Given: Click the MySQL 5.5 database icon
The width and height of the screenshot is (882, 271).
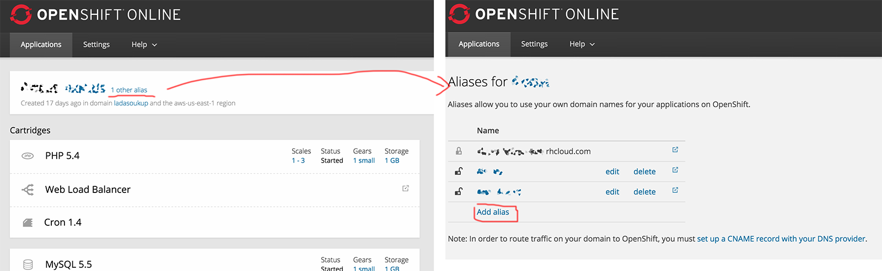Looking at the screenshot, I should [x=28, y=264].
